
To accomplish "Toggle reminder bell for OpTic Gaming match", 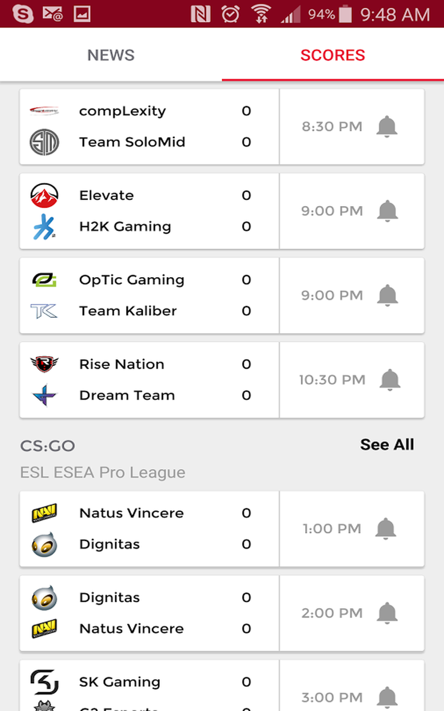I will [387, 296].
